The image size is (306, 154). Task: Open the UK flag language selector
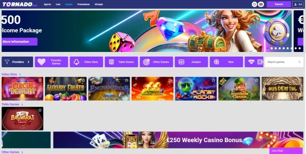tap(261, 4)
